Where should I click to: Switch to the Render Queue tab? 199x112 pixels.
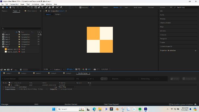pos(83,73)
